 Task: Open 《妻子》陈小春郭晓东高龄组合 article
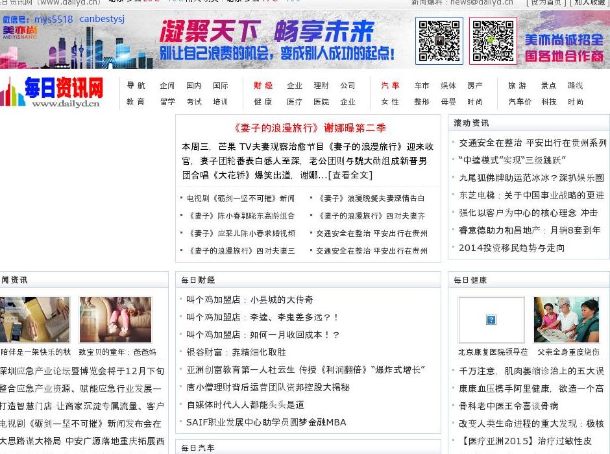[x=241, y=216]
